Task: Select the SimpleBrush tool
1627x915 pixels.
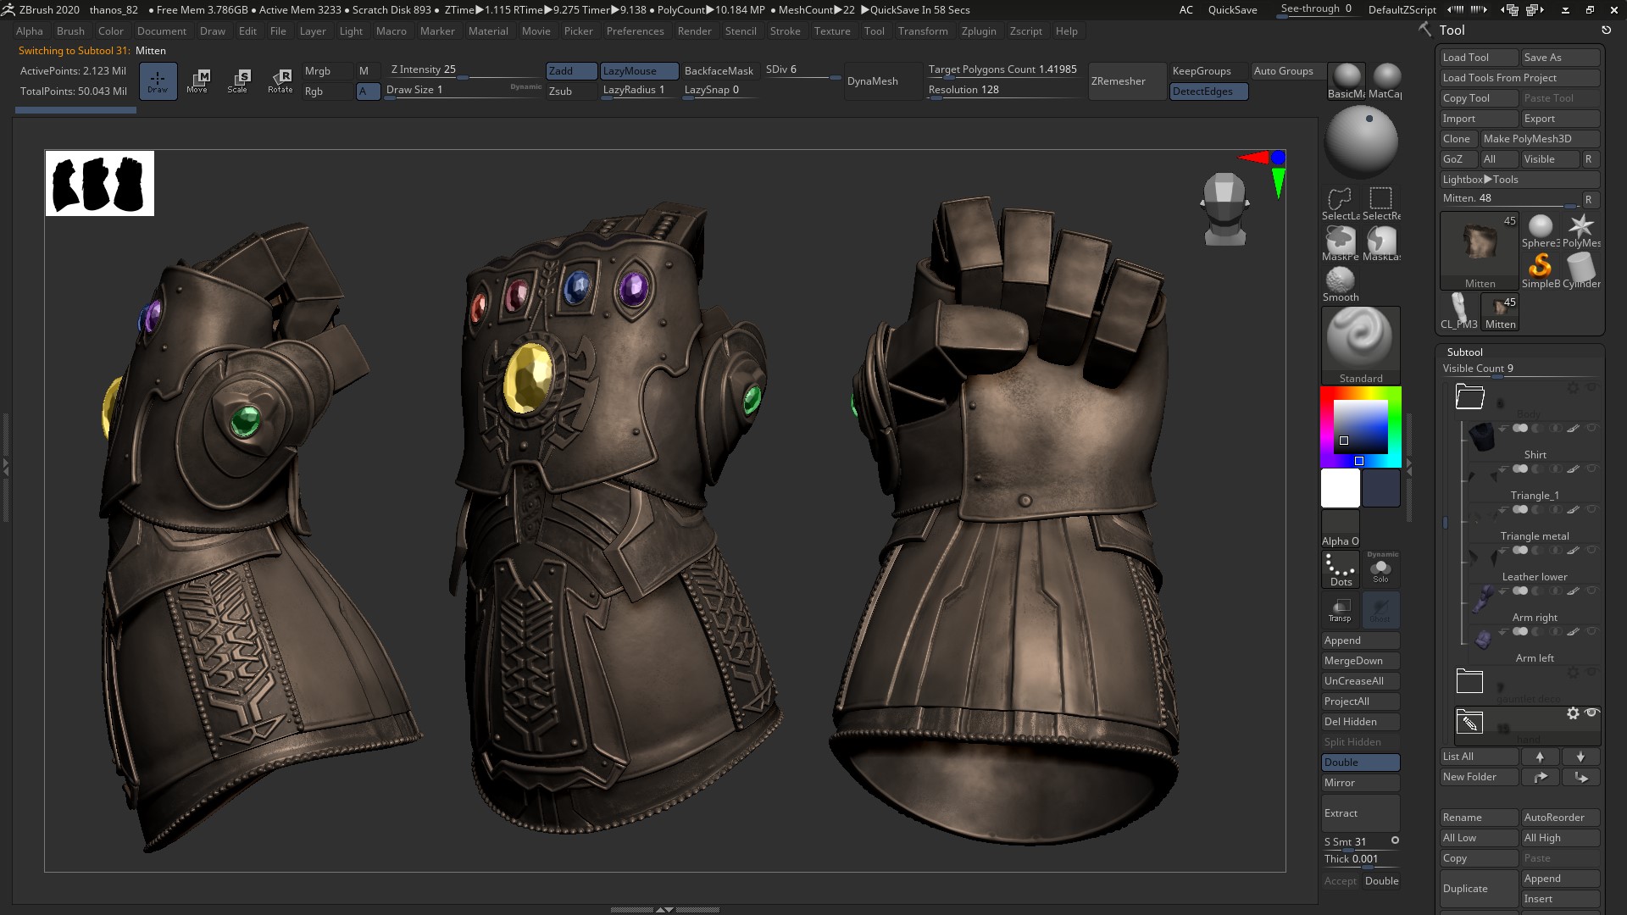Action: point(1540,271)
